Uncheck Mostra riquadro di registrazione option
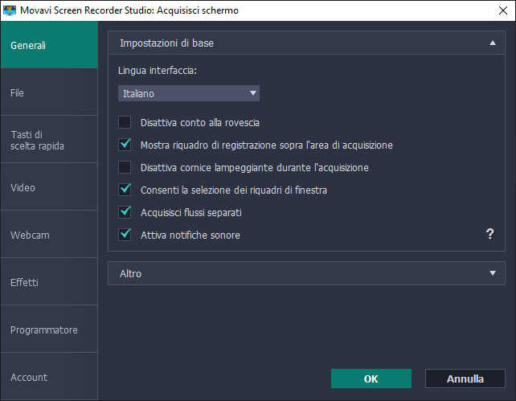This screenshot has height=401, width=516. click(125, 145)
